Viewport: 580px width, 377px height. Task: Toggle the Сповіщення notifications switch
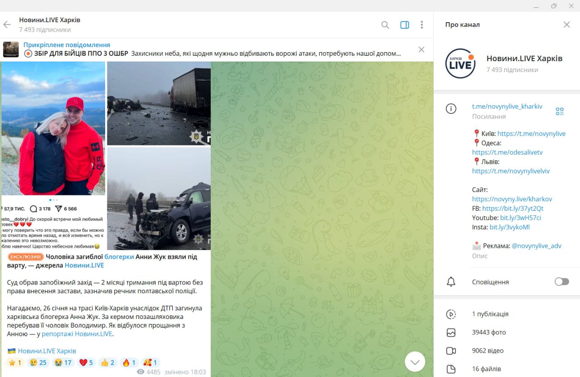[561, 282]
